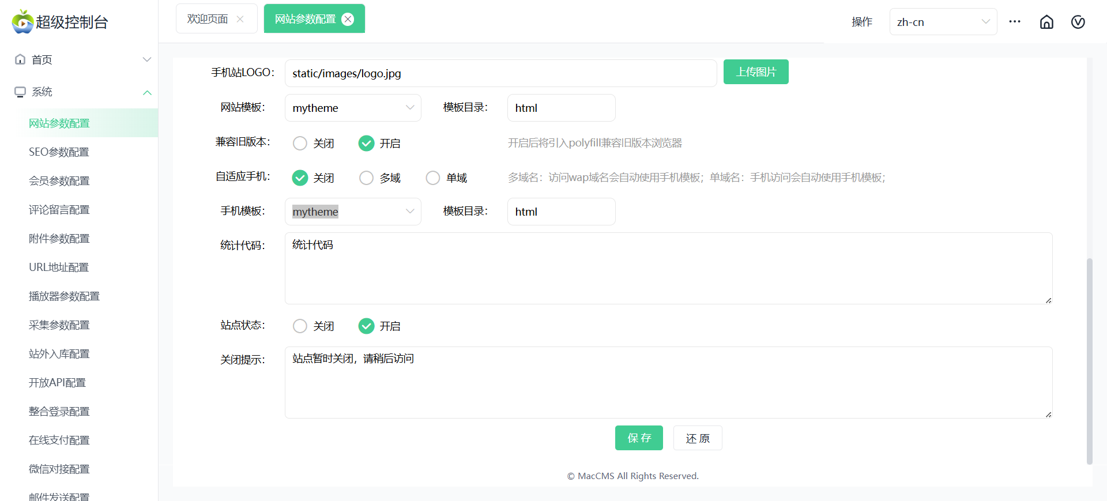The width and height of the screenshot is (1107, 501).
Task: Click inside the 关闭提示 textarea
Action: pos(668,382)
